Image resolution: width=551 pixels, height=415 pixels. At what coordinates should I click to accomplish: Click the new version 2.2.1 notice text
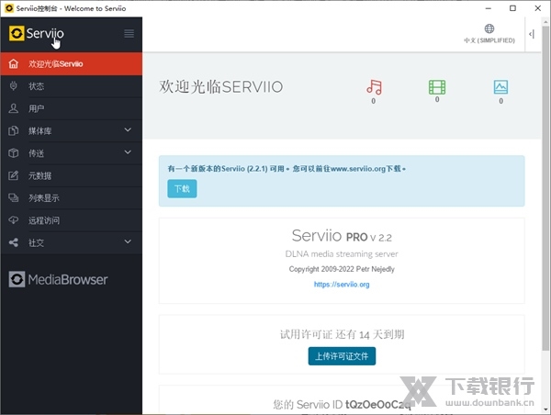click(287, 169)
